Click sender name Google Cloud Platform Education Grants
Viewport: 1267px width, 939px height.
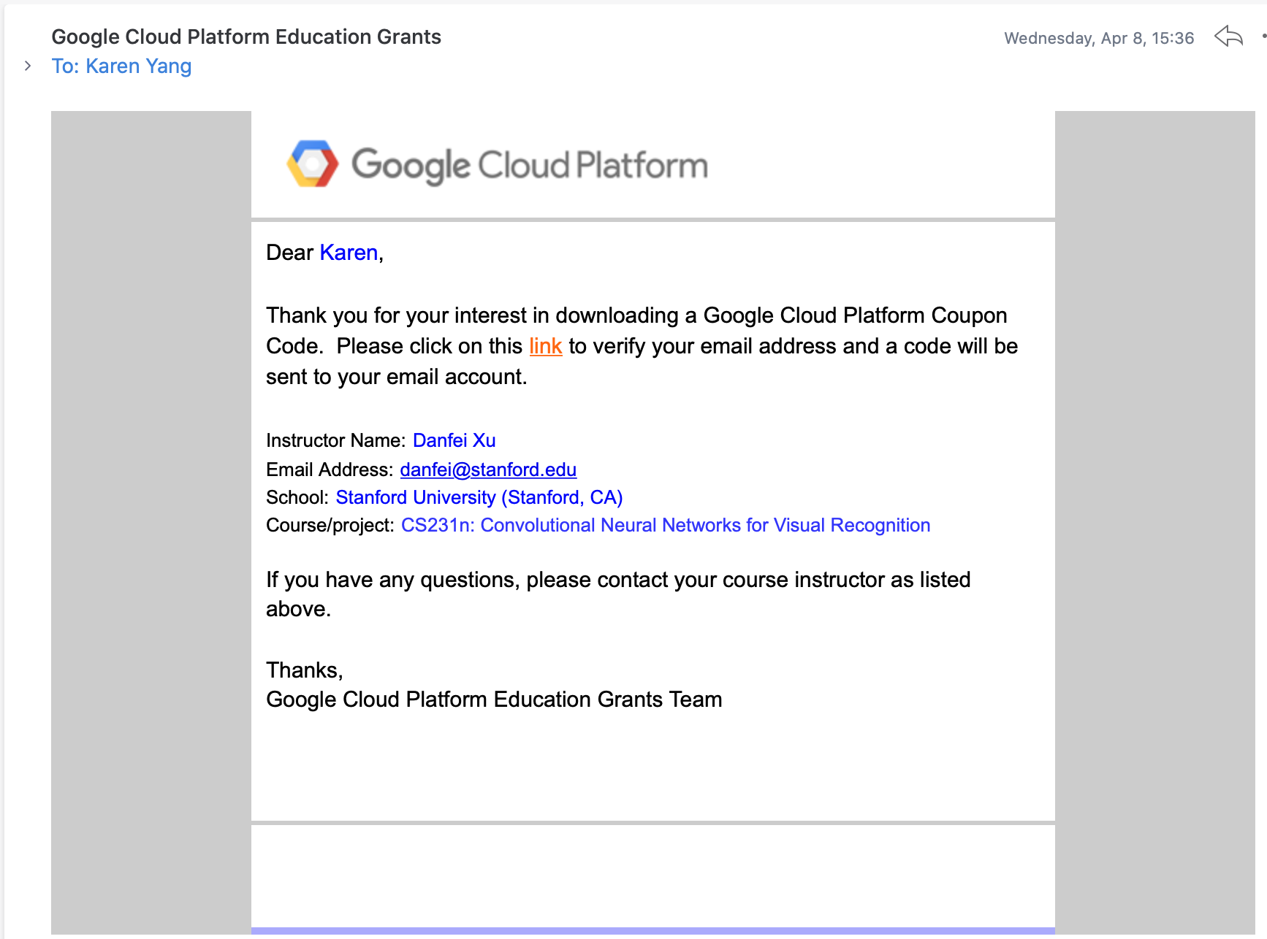pos(246,37)
